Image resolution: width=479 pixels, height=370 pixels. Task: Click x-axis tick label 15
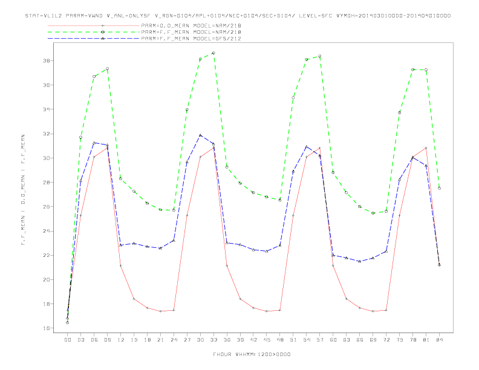(134, 340)
